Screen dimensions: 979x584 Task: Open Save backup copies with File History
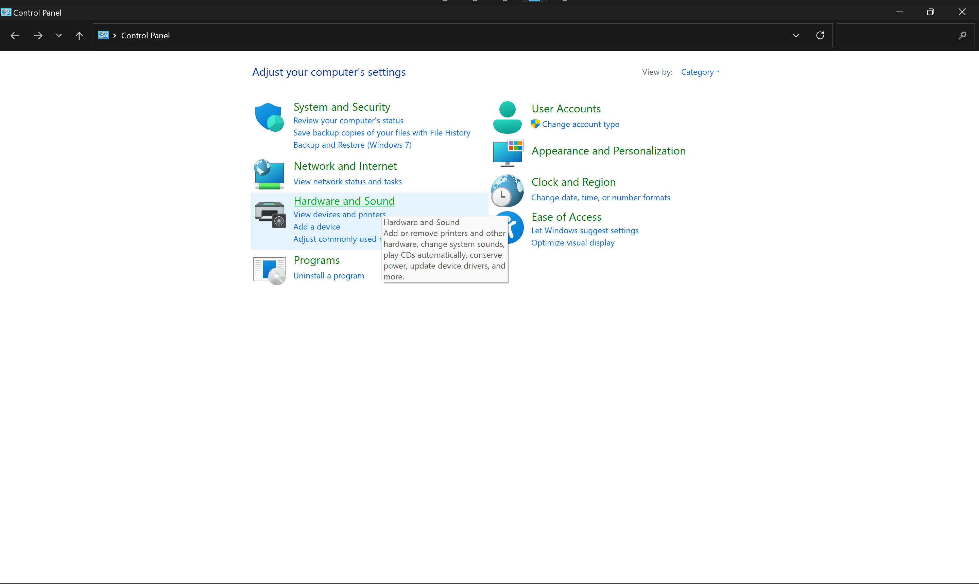pos(382,133)
